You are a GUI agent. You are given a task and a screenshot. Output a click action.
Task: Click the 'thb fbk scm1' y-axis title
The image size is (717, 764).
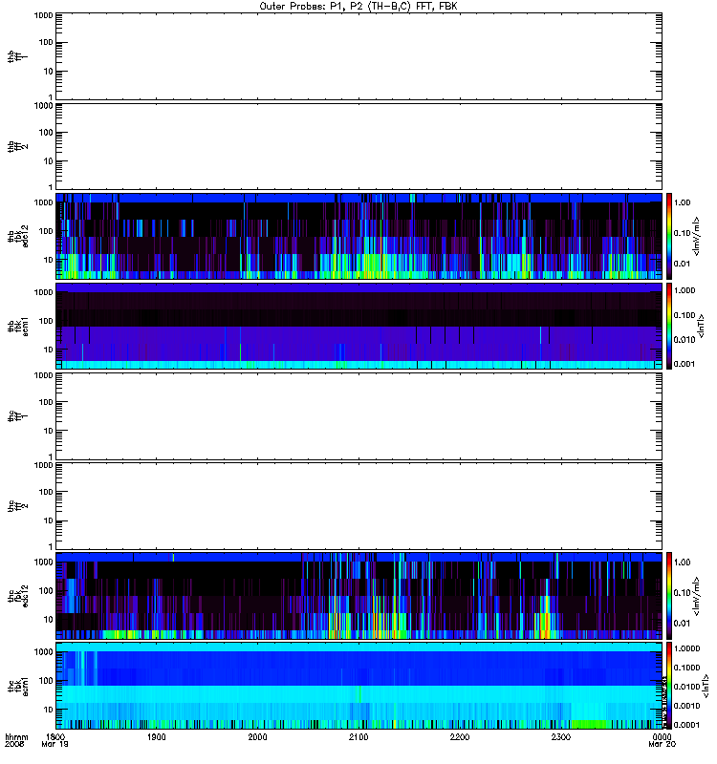click(x=18, y=326)
